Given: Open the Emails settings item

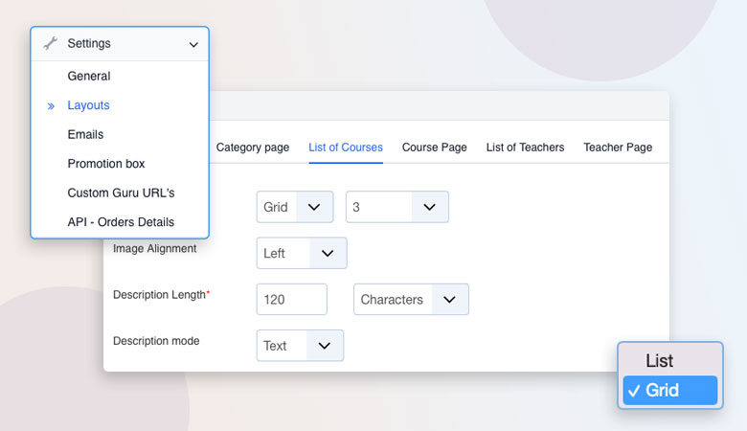Looking at the screenshot, I should click(86, 134).
